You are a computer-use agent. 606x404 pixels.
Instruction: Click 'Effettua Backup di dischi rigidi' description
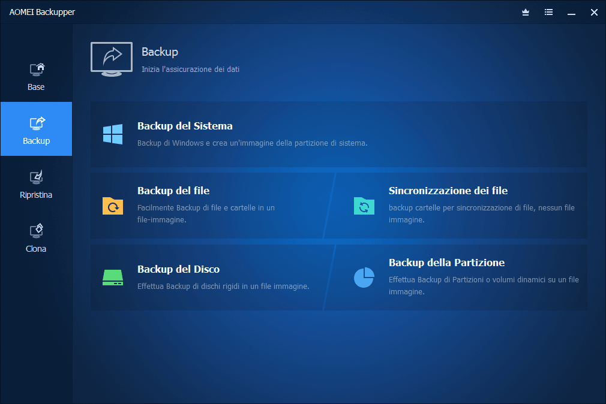click(223, 286)
